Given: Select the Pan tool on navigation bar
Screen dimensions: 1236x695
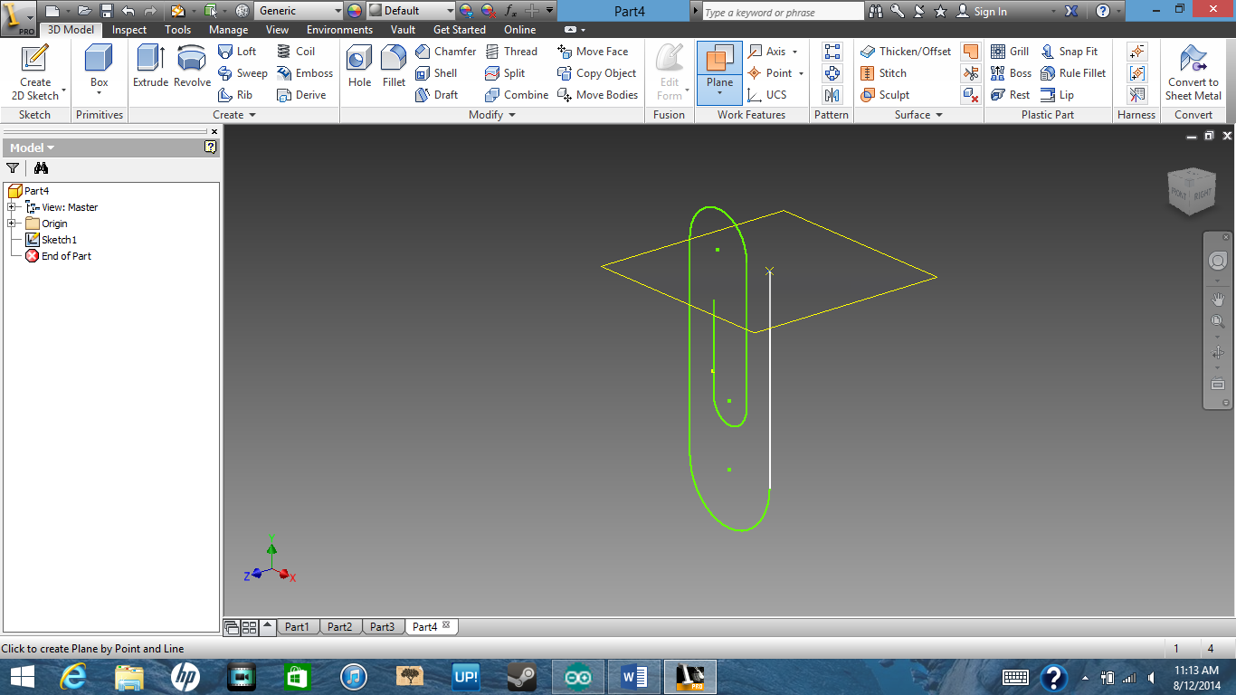Looking at the screenshot, I should point(1218,300).
